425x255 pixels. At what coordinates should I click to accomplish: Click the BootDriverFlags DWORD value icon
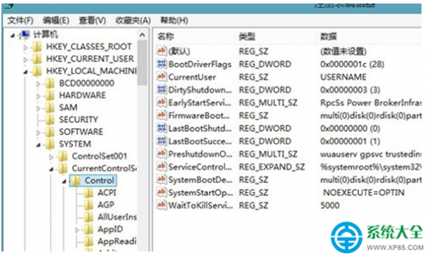coord(161,64)
